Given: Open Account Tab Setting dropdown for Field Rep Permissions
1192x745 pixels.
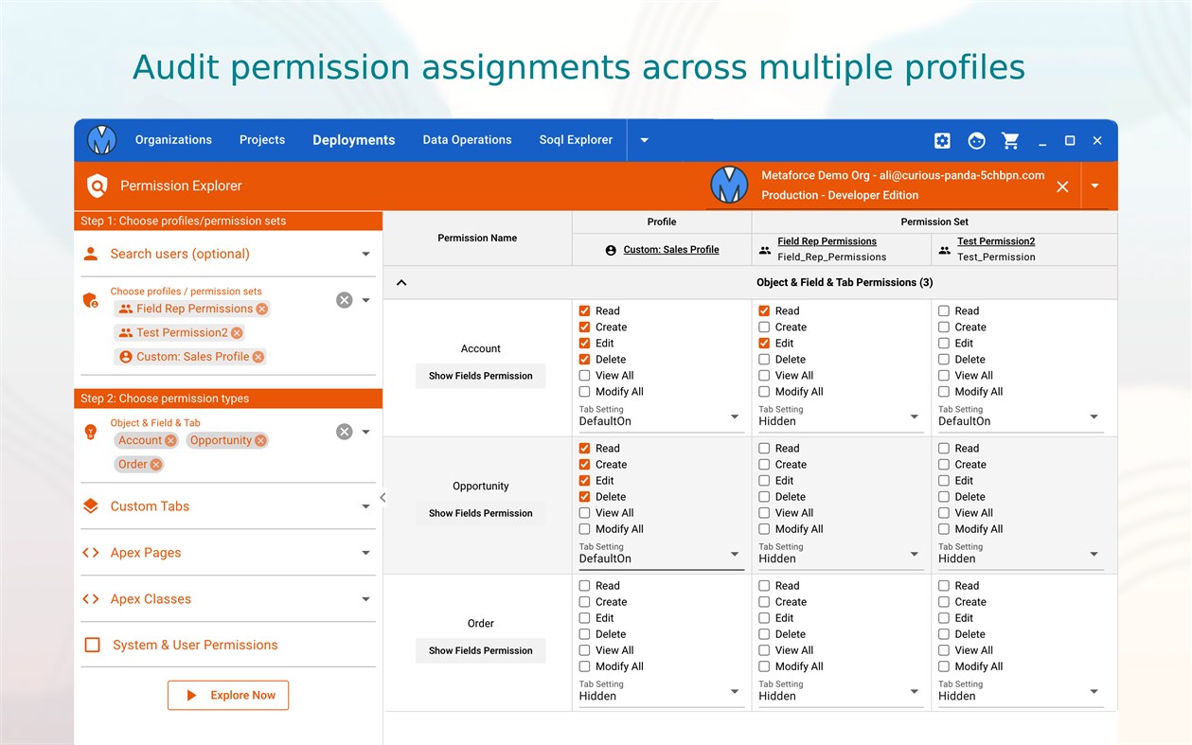Looking at the screenshot, I should coord(841,417).
